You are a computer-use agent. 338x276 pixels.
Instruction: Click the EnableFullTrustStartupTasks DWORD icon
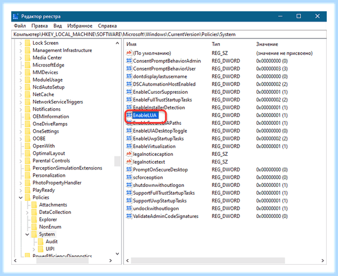[129, 99]
